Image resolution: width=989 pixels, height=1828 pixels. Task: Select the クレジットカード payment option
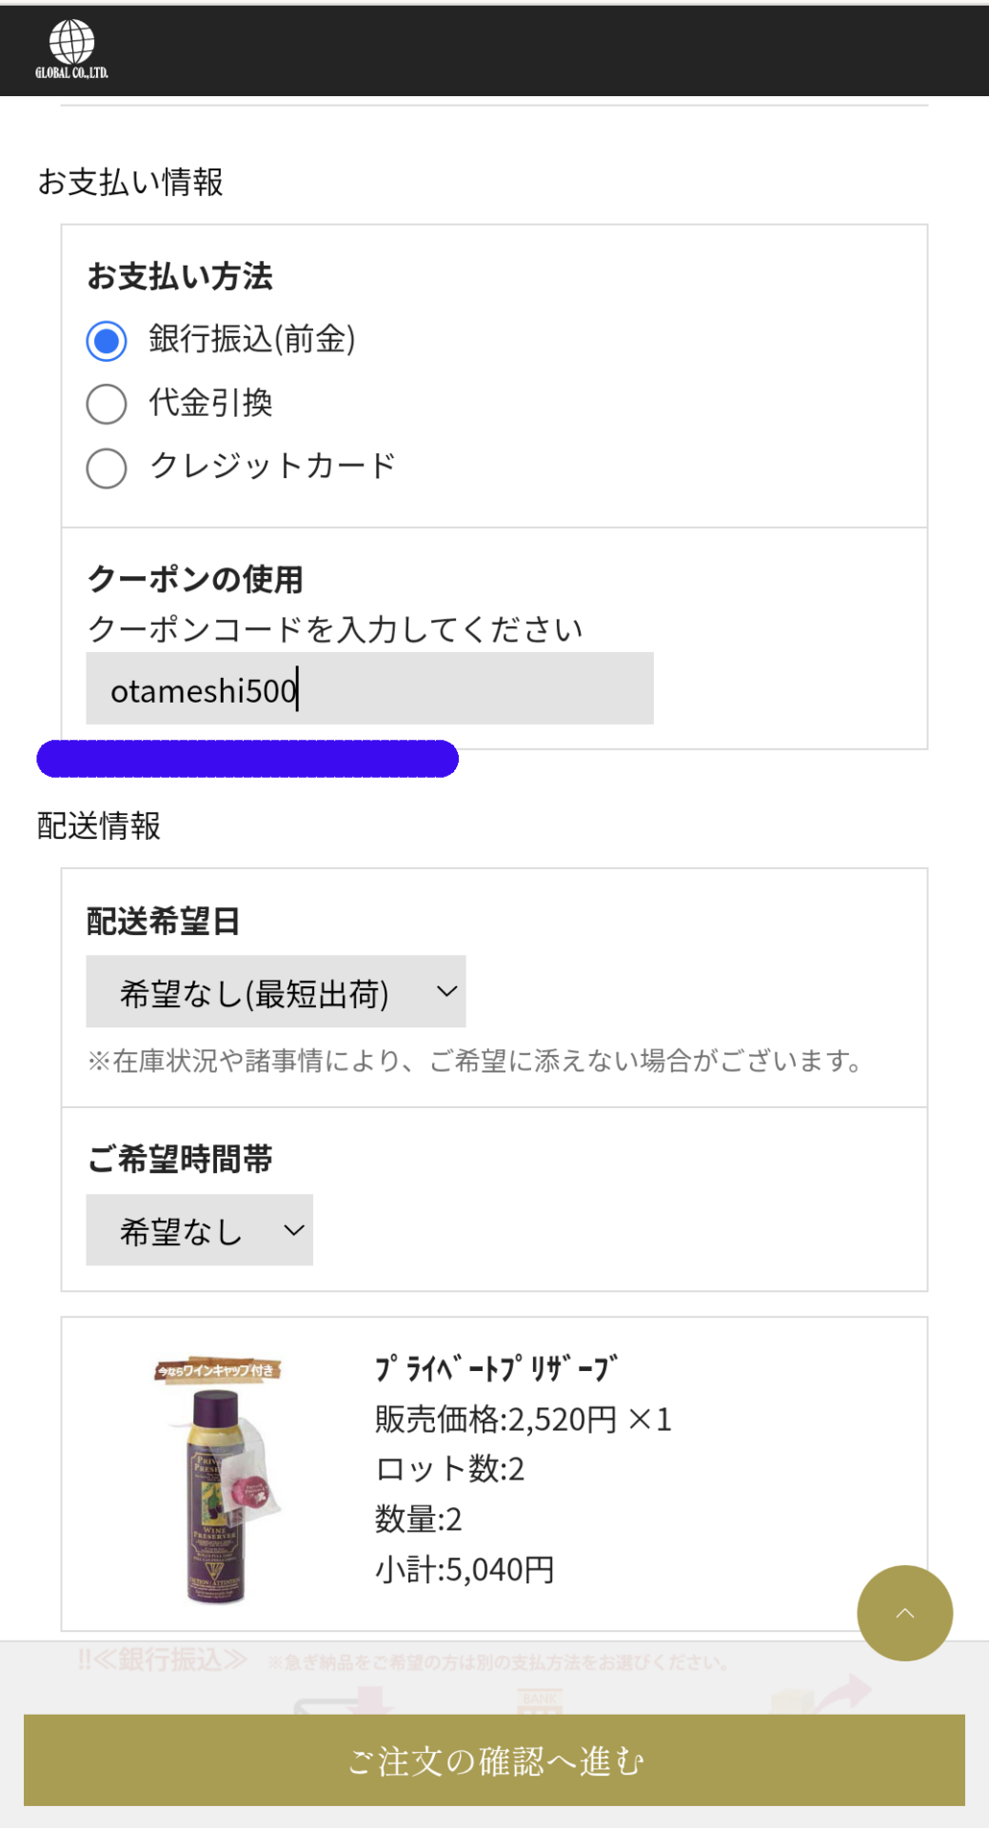(x=106, y=467)
